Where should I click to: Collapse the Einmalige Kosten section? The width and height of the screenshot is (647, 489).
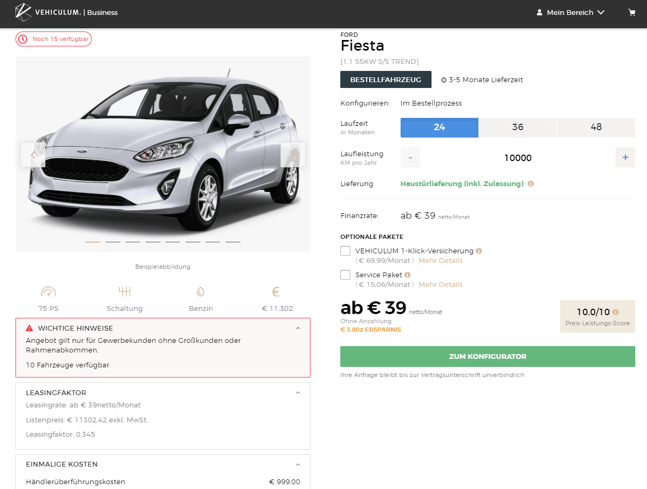[298, 464]
